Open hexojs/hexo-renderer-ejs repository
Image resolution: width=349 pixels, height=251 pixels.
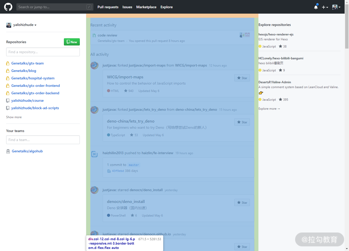point(276,34)
